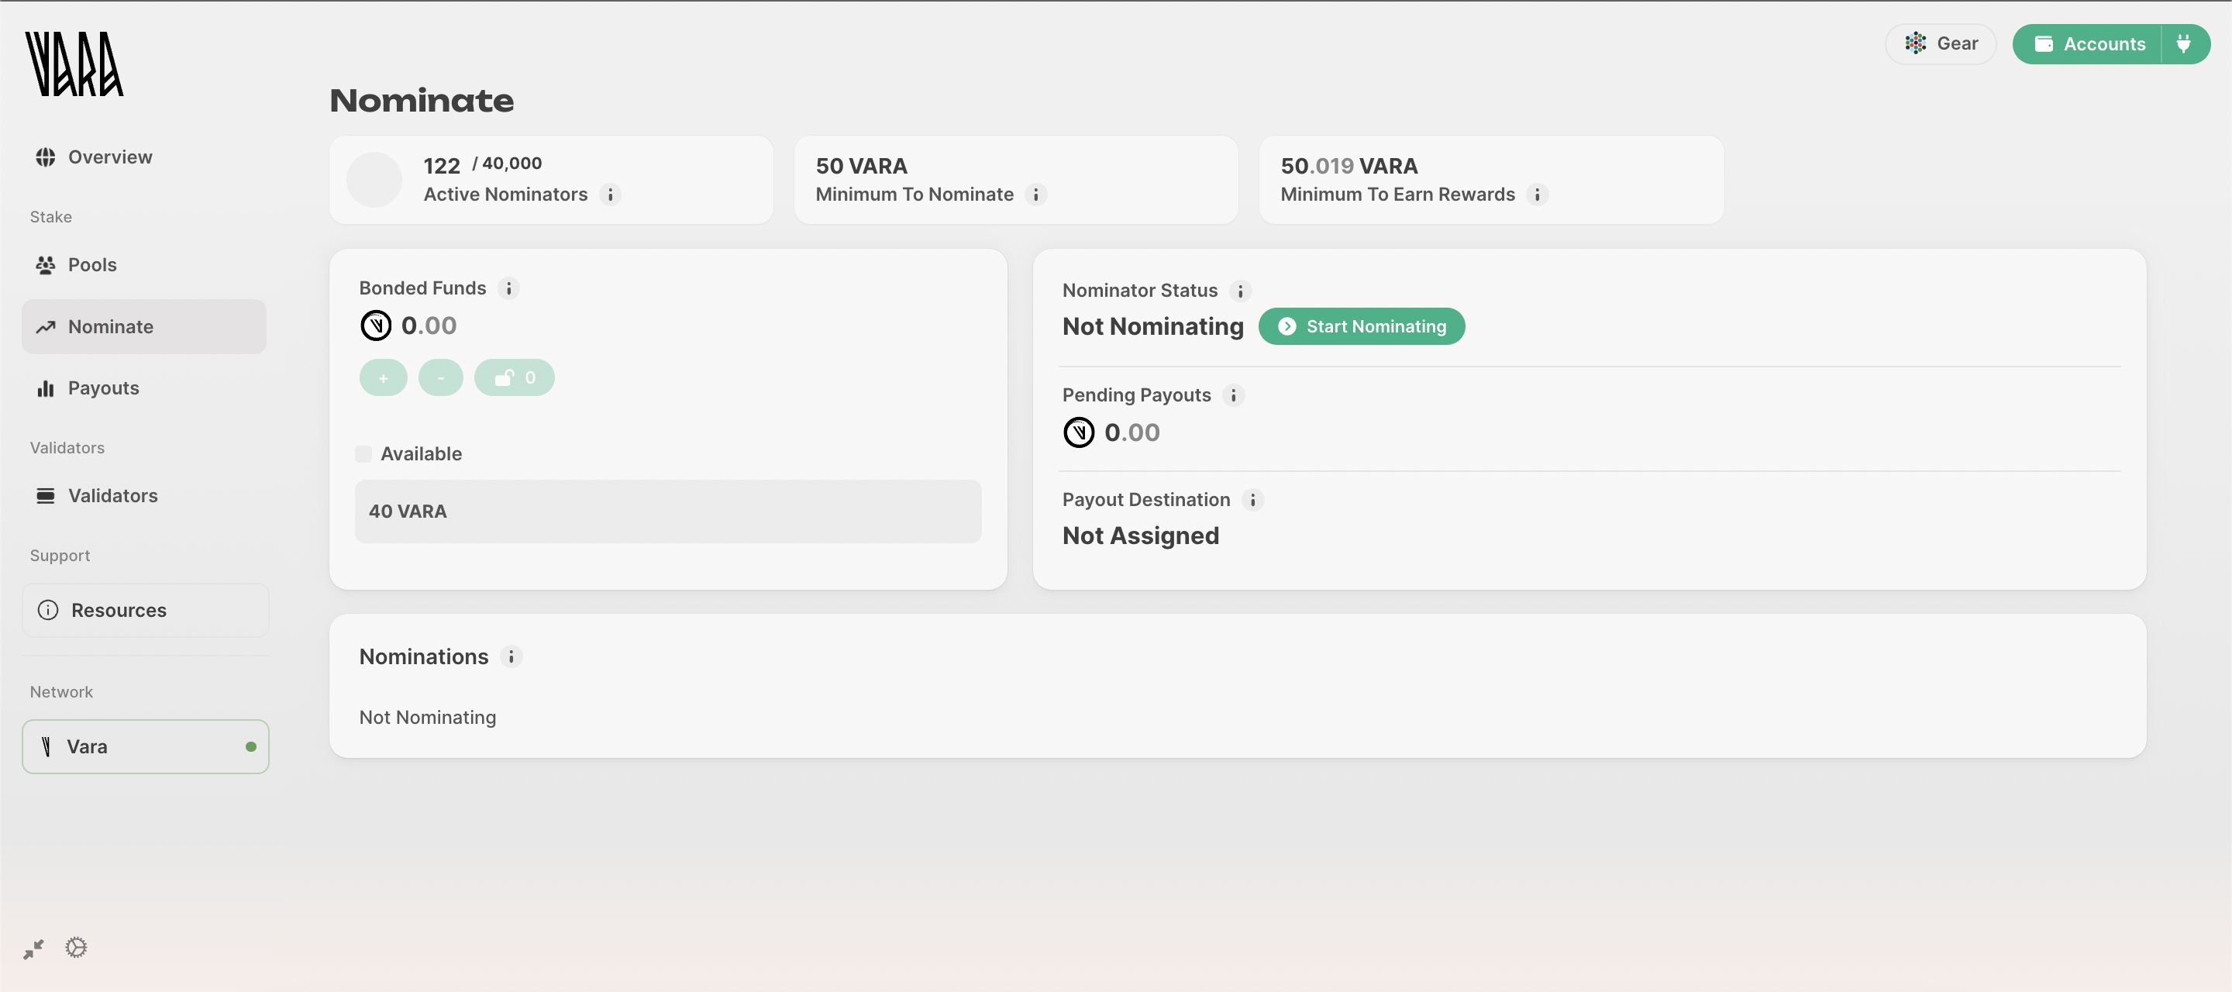This screenshot has height=992, width=2232.
Task: Click the plus bond button
Action: pyautogui.click(x=383, y=377)
